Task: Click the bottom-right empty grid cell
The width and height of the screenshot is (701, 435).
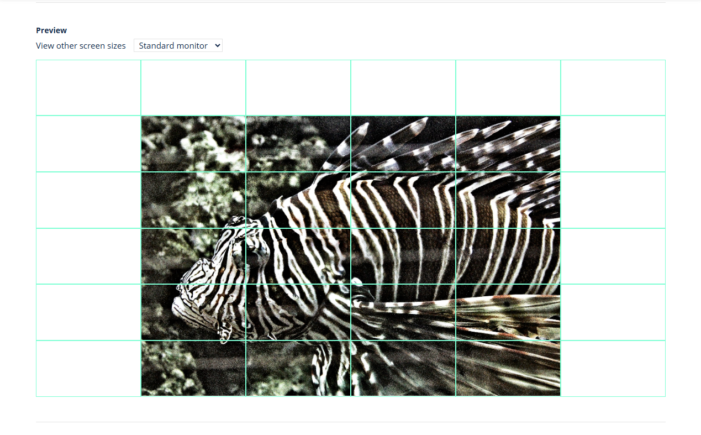Action: point(613,369)
